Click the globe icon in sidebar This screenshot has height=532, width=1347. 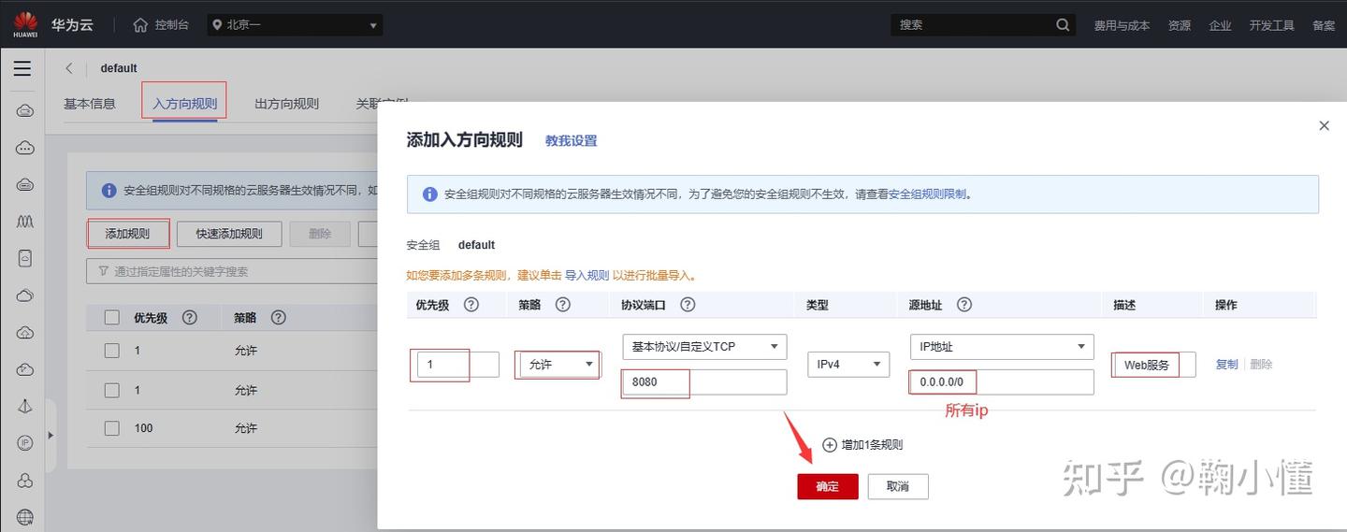point(25,517)
